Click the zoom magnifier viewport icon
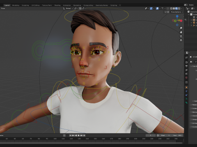 click(x=181, y=28)
